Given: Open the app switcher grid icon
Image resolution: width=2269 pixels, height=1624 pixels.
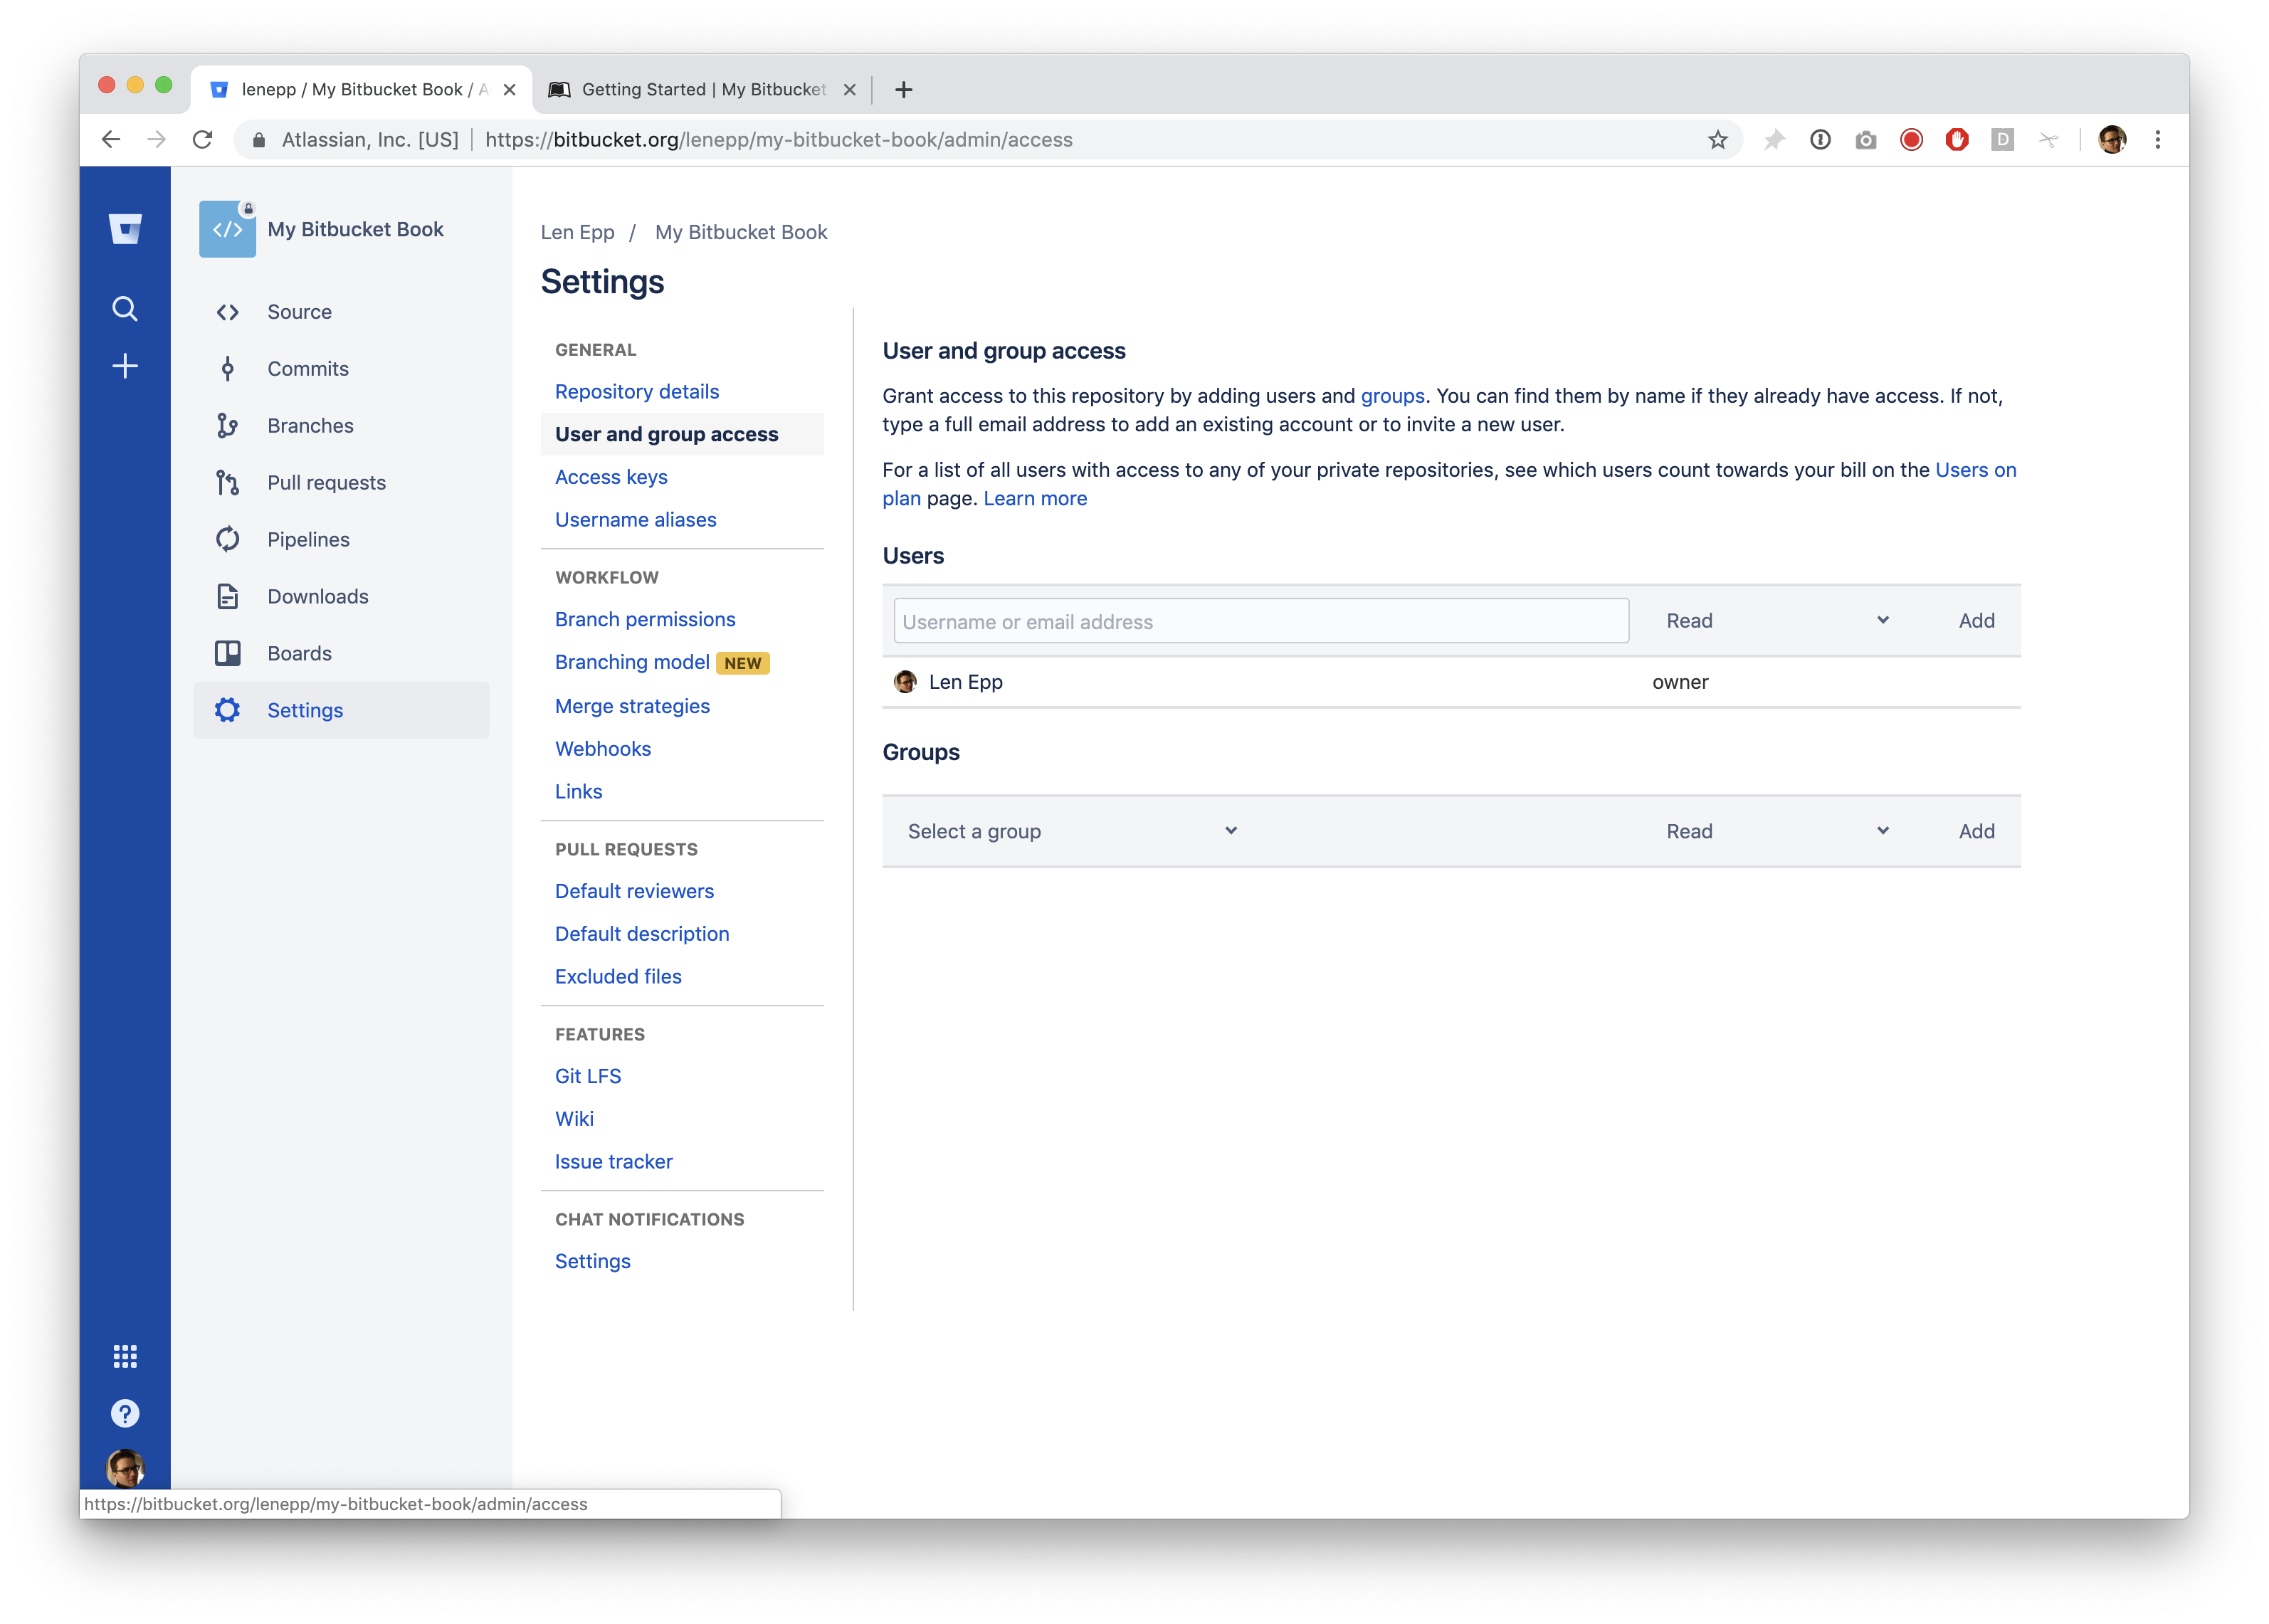Looking at the screenshot, I should tap(125, 1356).
